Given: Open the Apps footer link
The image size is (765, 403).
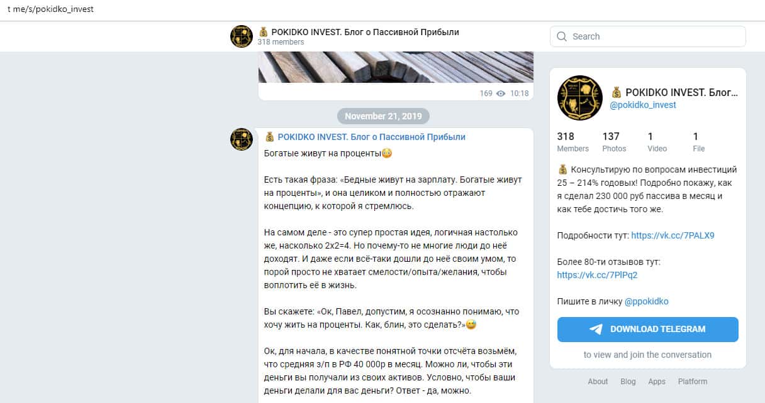Looking at the screenshot, I should (657, 381).
